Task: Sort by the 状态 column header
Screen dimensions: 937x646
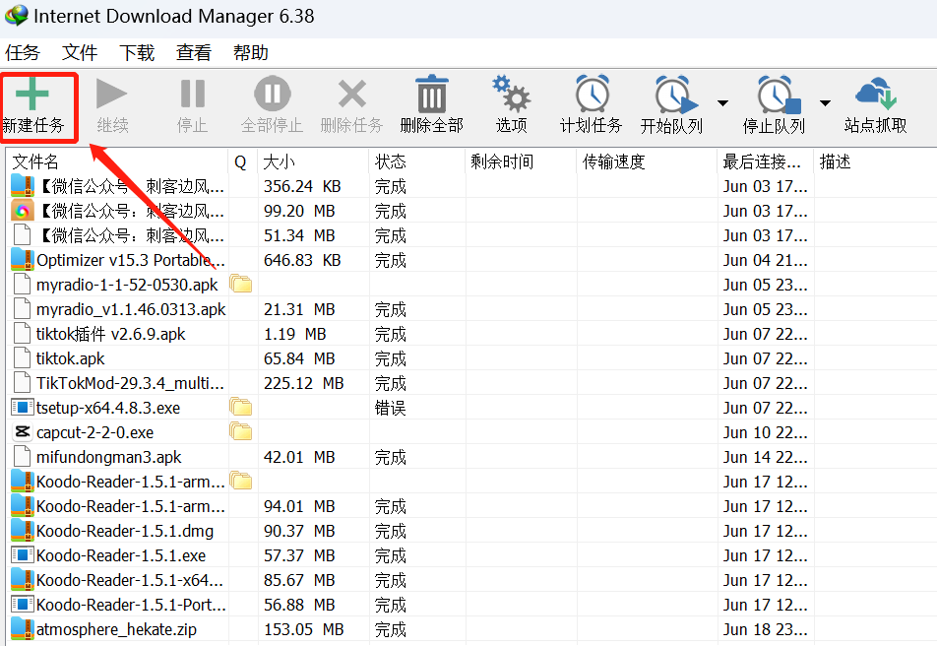Action: (416, 161)
